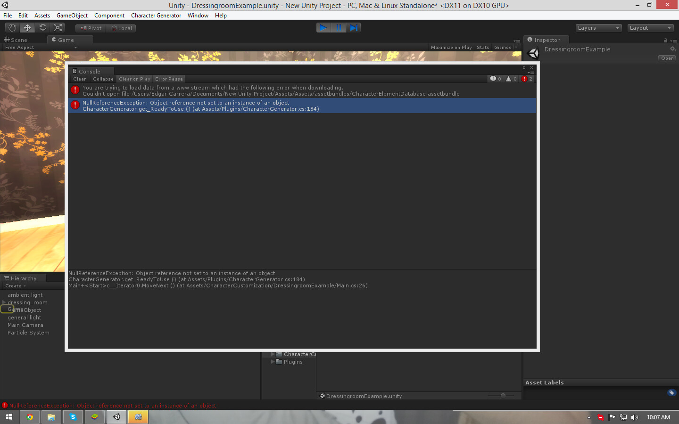Toggle Maximize on Play in Game view
This screenshot has height=424, width=679.
[451, 48]
